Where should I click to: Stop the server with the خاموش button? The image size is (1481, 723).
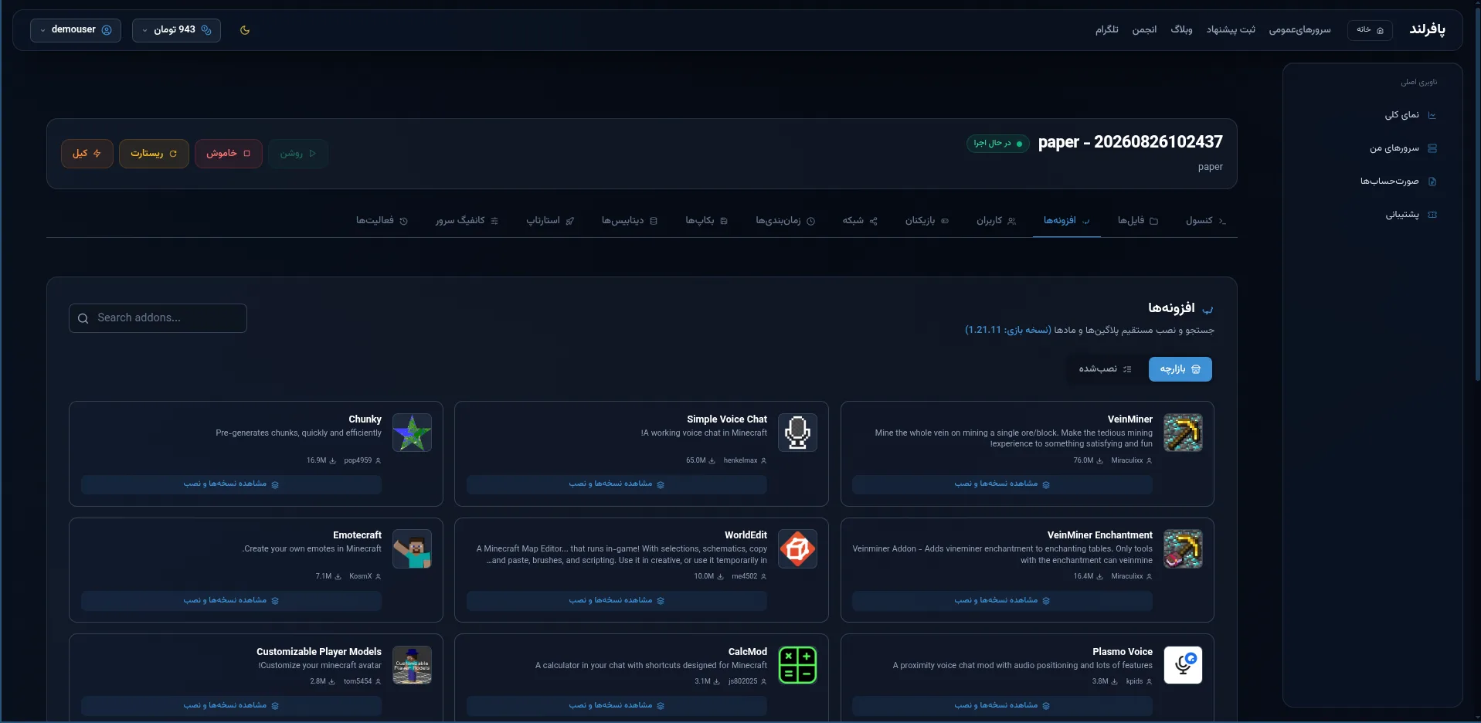229,154
